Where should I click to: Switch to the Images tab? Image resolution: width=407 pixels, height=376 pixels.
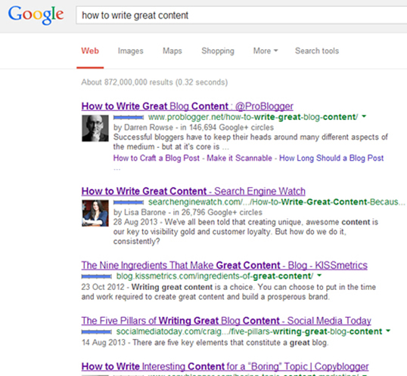(x=131, y=51)
